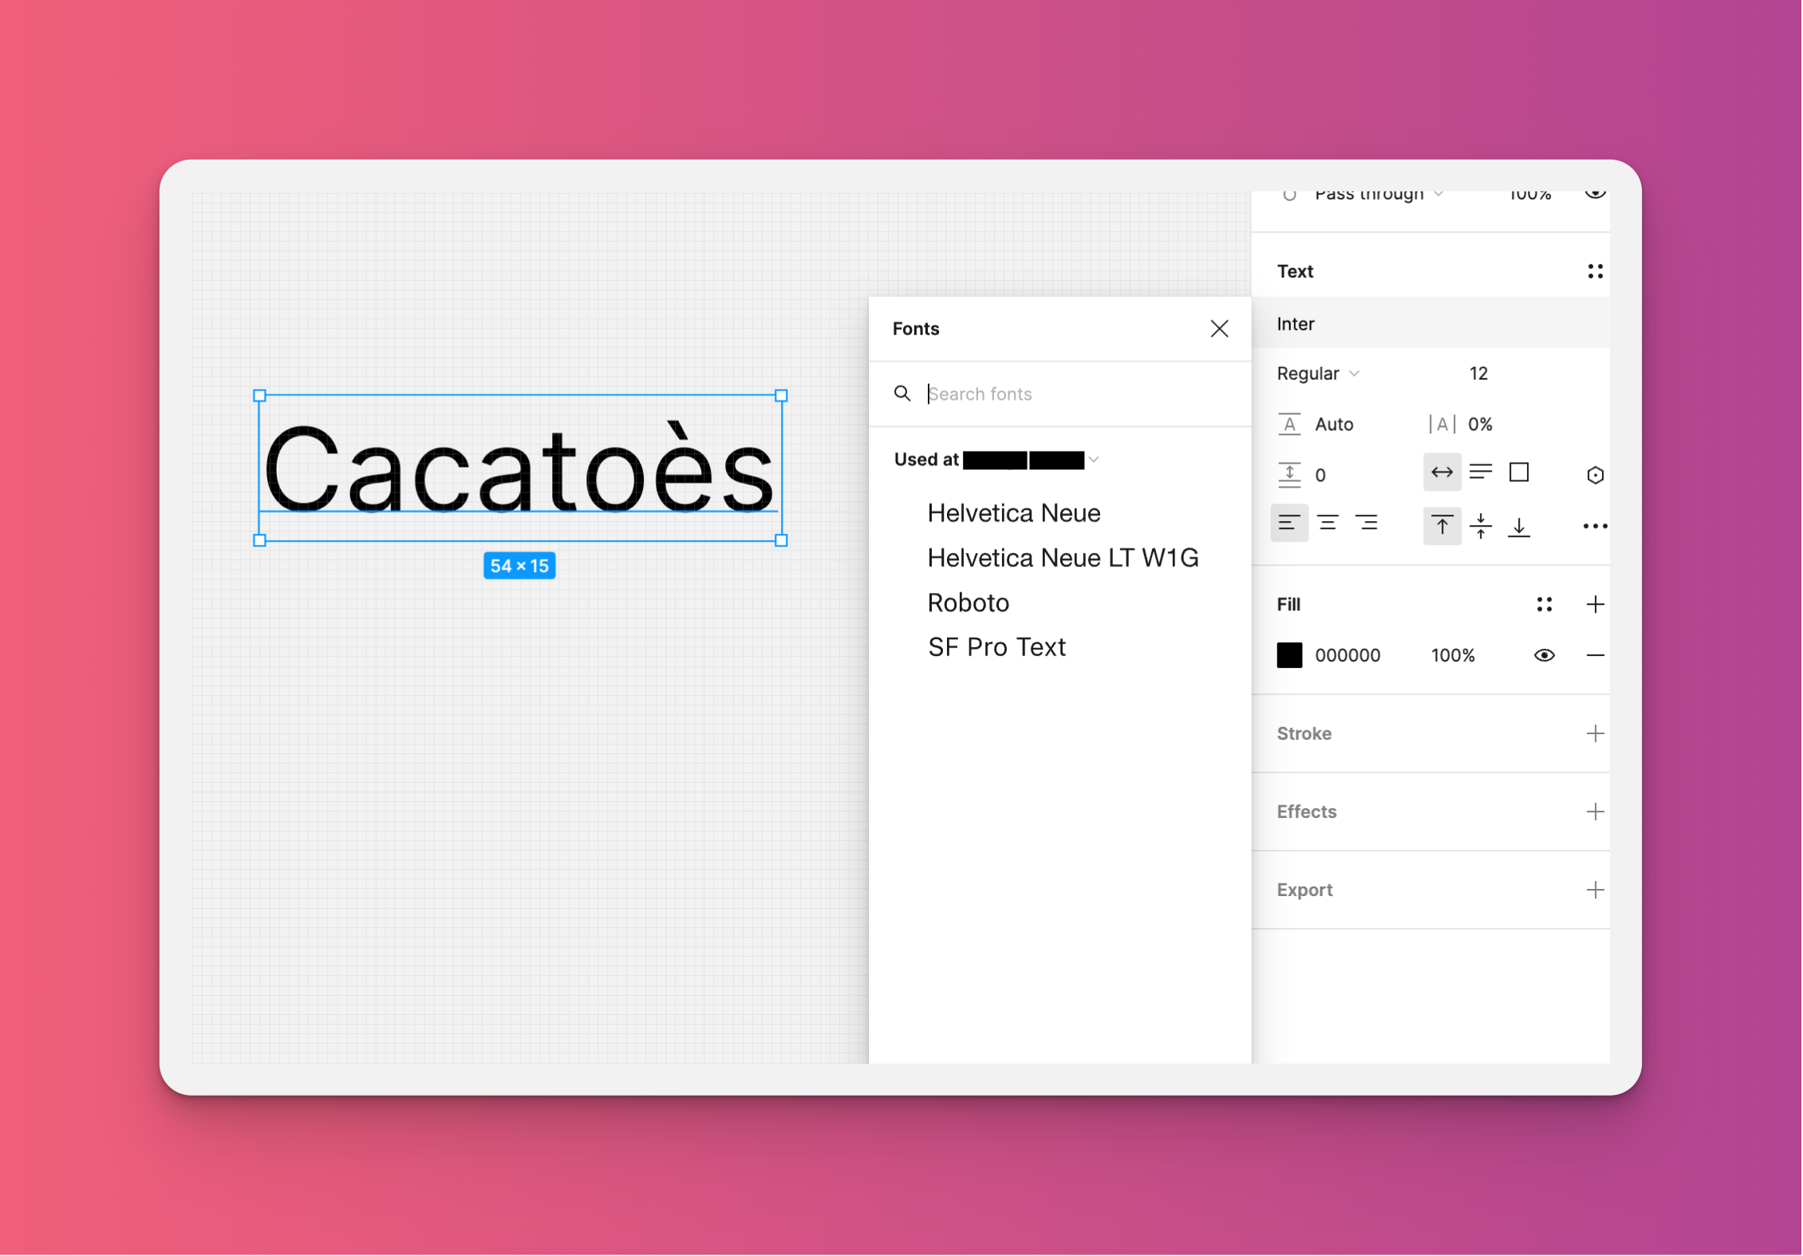Select SF Pro Text from the fonts list
This screenshot has height=1256, width=1803.
(x=997, y=646)
